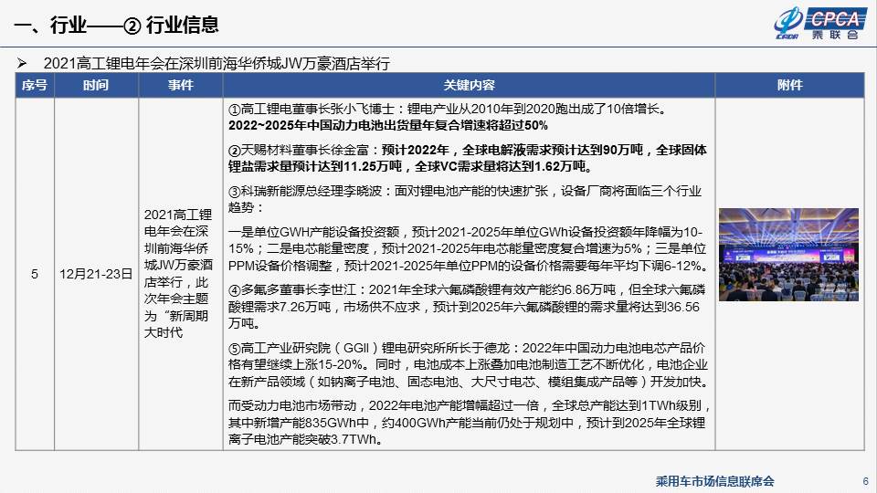This screenshot has height=493, width=877.
Task: Click the 事件 column header
Action: click(181, 85)
